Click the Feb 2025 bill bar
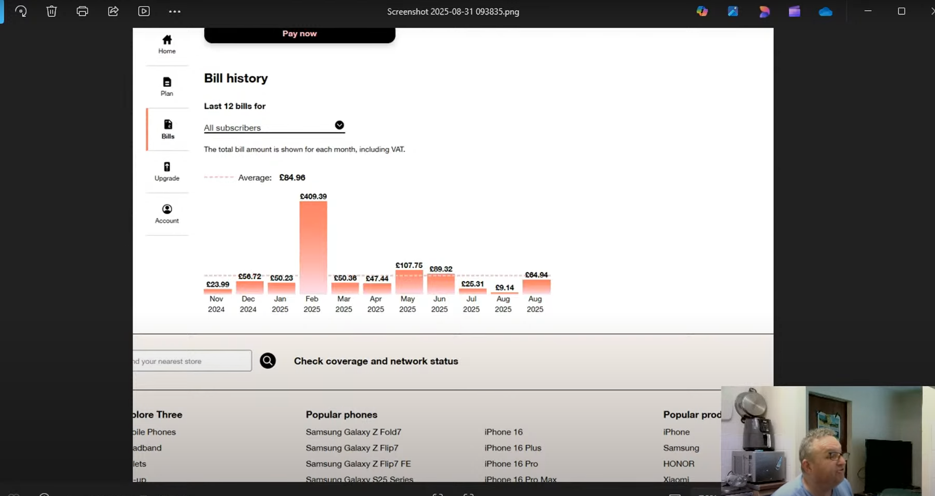935x496 pixels. (313, 247)
